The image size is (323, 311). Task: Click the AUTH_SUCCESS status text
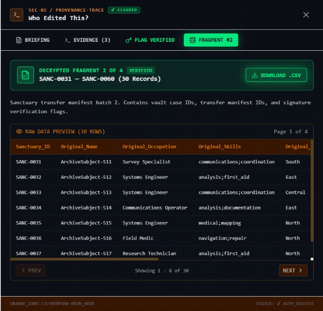(x=298, y=304)
